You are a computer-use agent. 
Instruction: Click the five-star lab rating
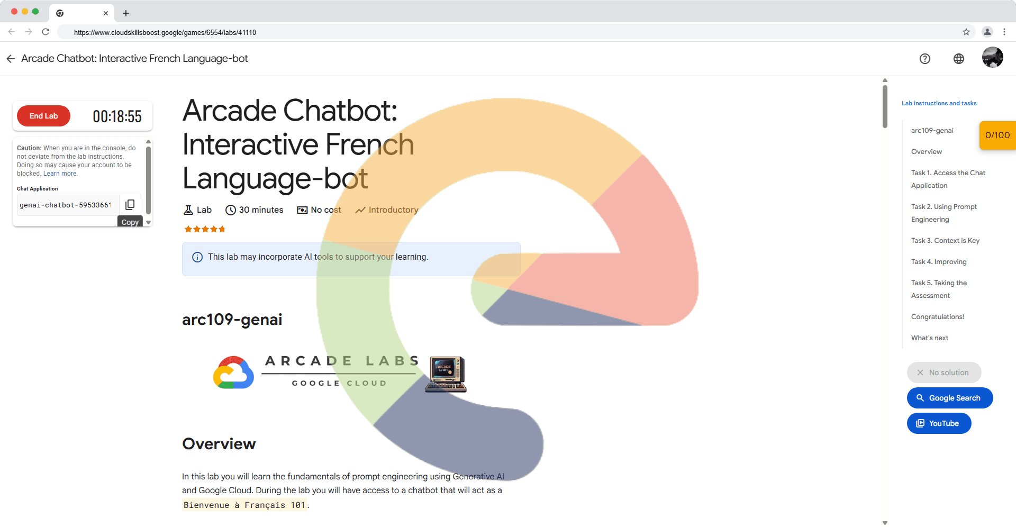pyautogui.click(x=205, y=229)
